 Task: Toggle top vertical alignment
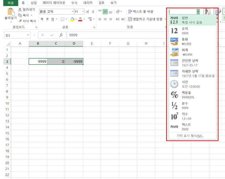tap(100, 12)
